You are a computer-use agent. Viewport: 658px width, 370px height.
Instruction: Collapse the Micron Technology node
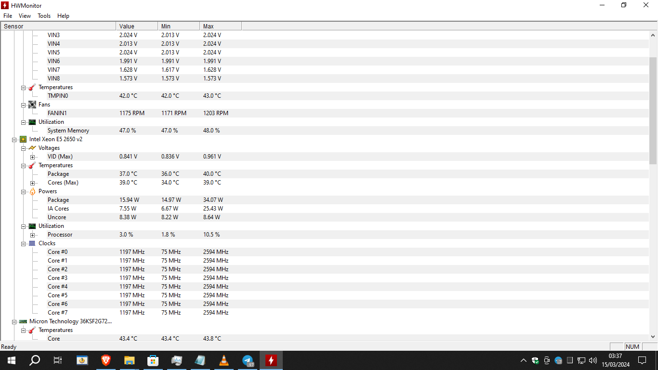(x=14, y=322)
